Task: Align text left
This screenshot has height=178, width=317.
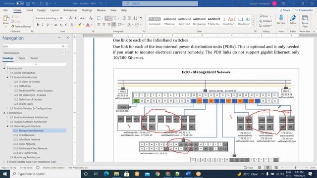Action: point(99,25)
